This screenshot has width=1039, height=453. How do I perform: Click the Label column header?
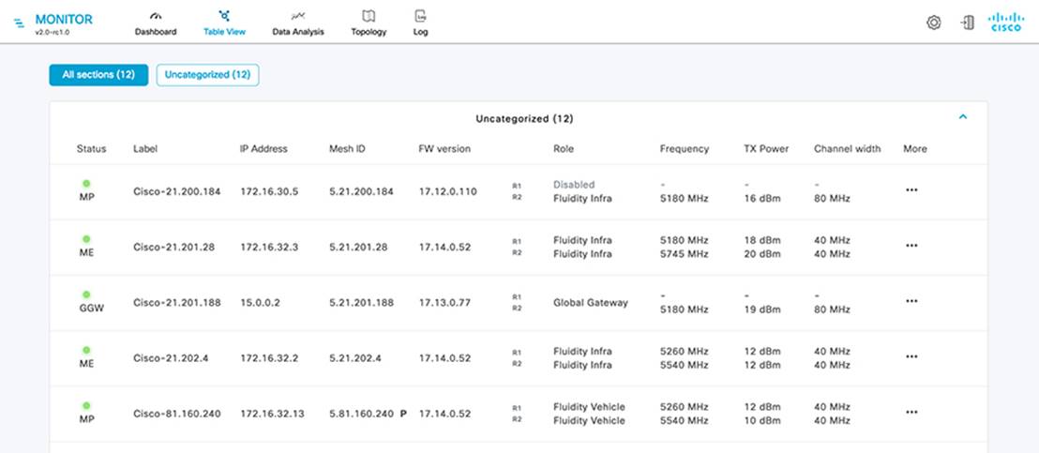pyautogui.click(x=145, y=149)
